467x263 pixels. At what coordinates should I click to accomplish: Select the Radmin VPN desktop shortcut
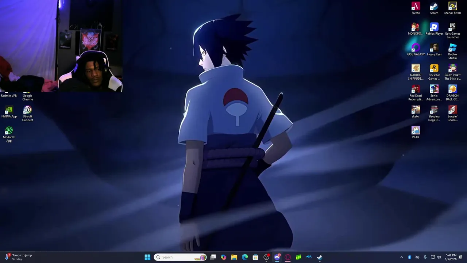tap(9, 95)
